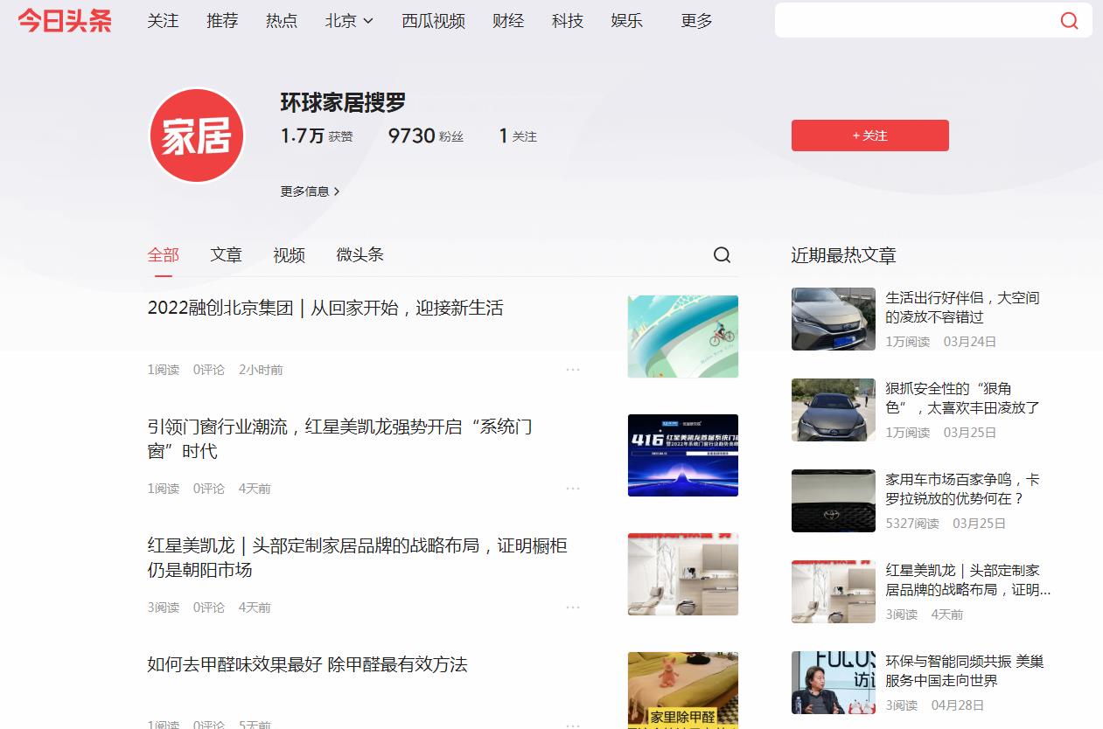The height and width of the screenshot is (729, 1103).
Task: Open article 引领门窗行业潮流 红星美凯龙
Action: click(x=340, y=439)
